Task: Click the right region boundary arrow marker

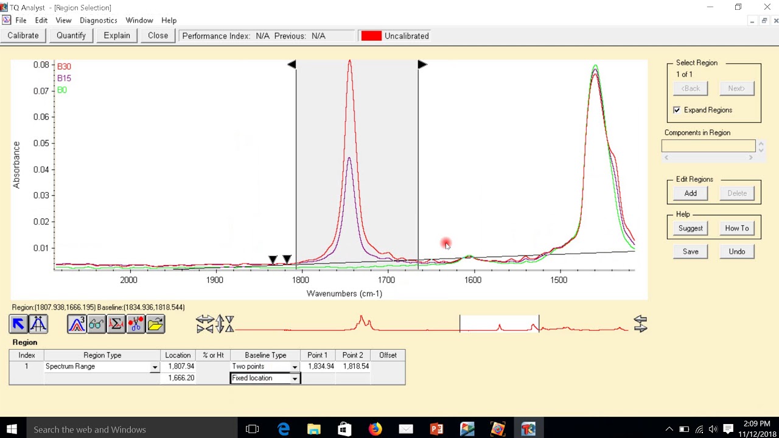Action: 422,64
